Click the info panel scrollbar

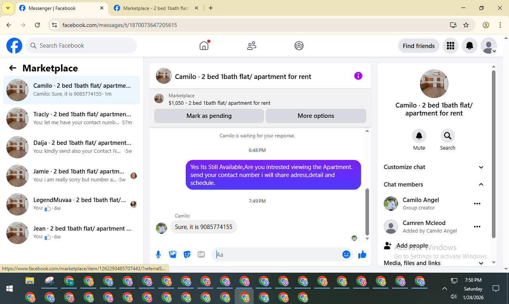pos(494,154)
